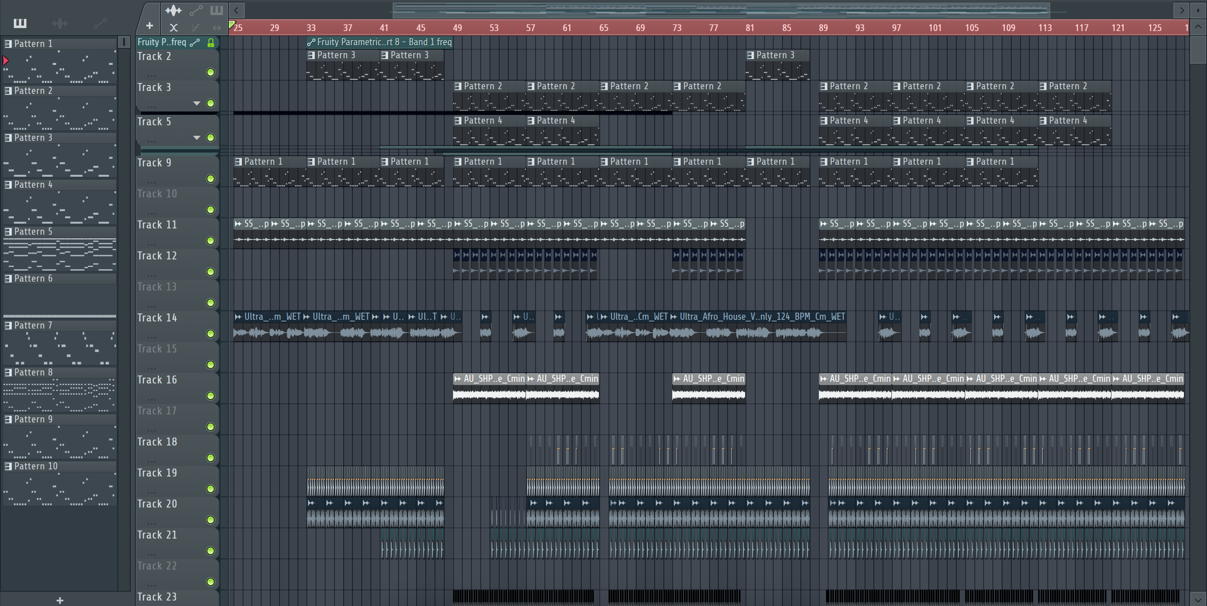Click the plus to add a track
Viewport: 1207px width, 606px height.
click(150, 26)
